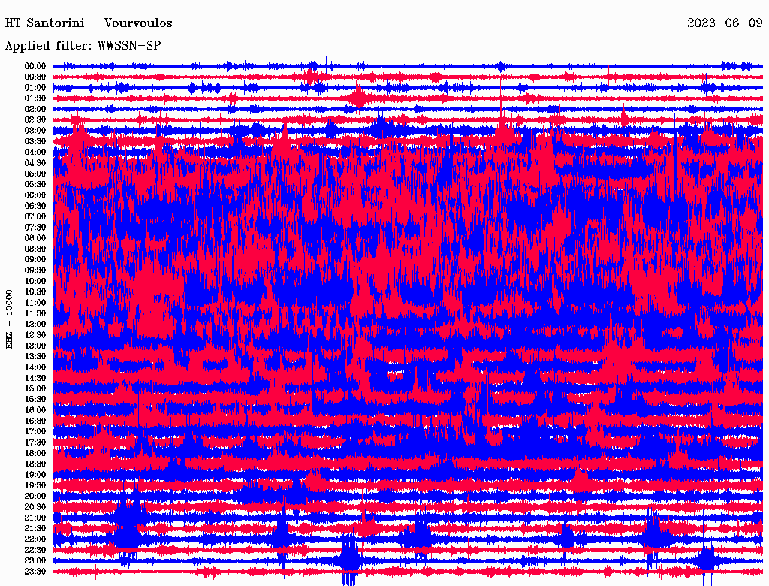Select the 18:00 time row label

click(x=35, y=454)
